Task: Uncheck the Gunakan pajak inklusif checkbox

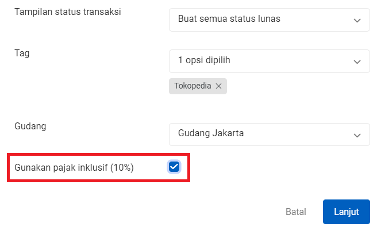Action: tap(174, 167)
